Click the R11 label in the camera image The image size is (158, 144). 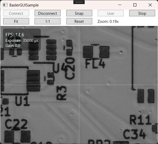click(x=141, y=120)
